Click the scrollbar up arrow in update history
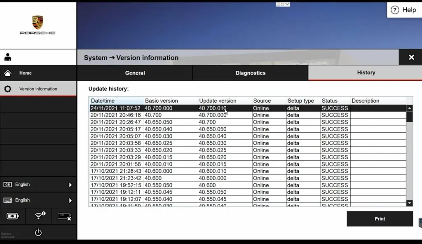Viewport: 422px width, 244px height. pos(409,108)
